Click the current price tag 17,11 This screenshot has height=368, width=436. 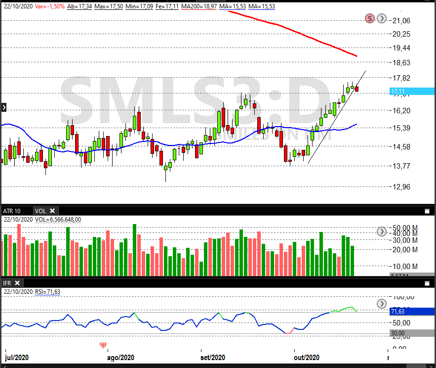click(411, 92)
